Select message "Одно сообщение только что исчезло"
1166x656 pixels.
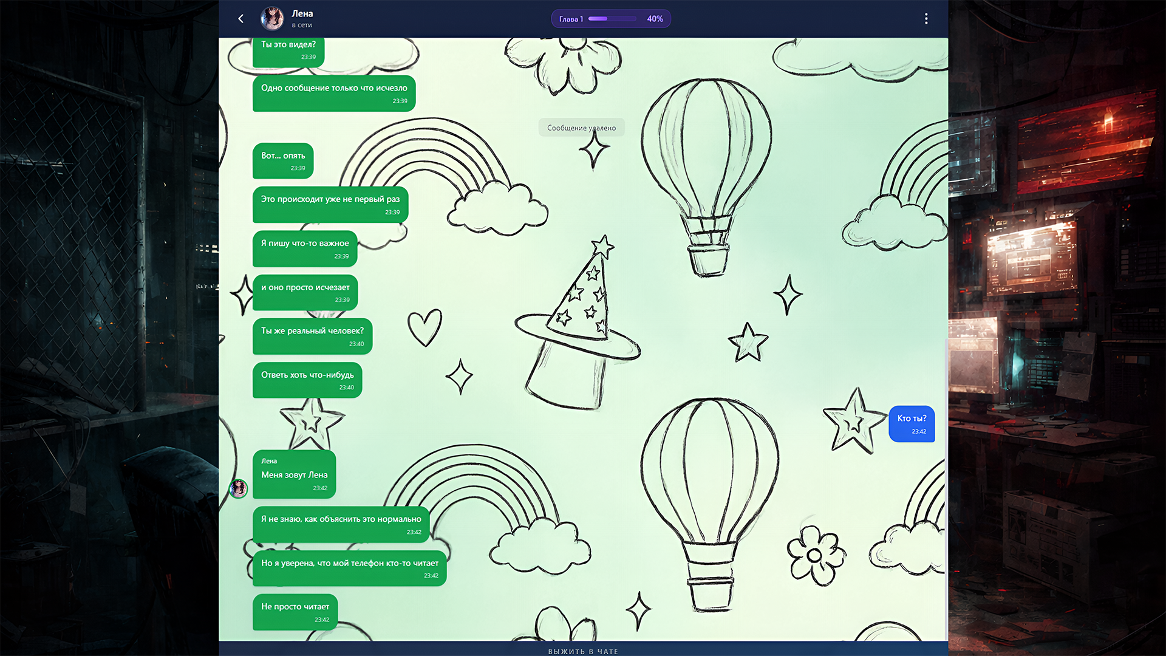tap(334, 94)
